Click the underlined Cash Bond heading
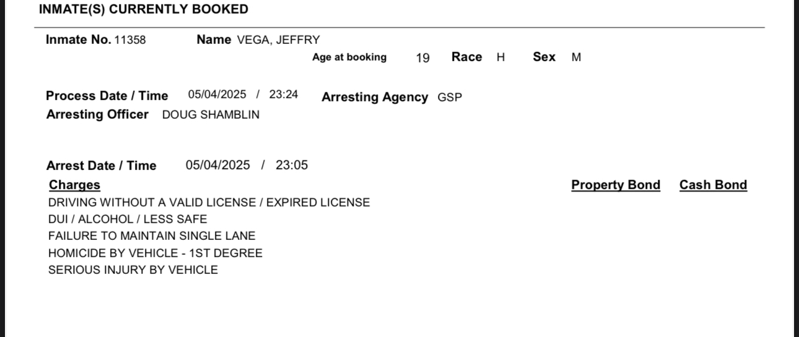 (713, 185)
